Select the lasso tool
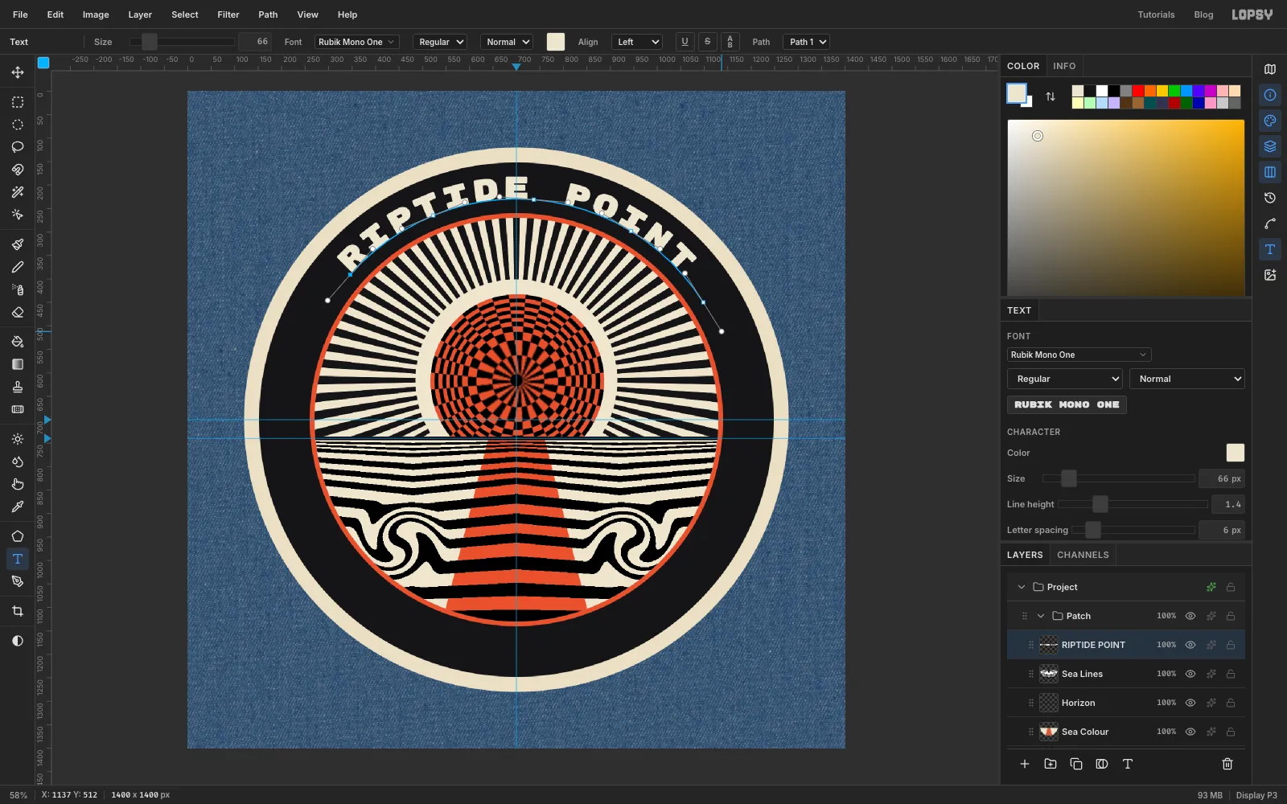This screenshot has width=1287, height=804. (x=18, y=147)
